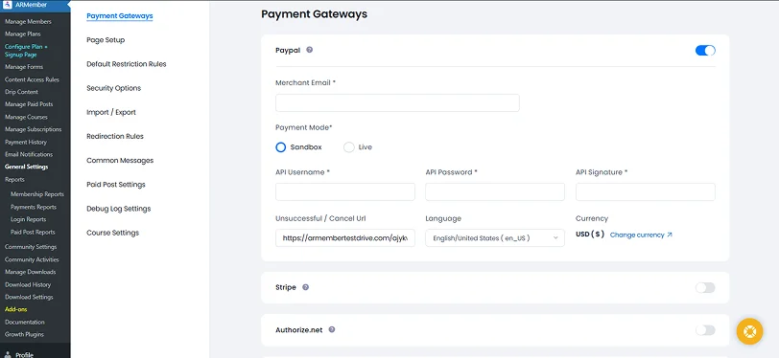Open Content Access Rules in sidebar
This screenshot has width=779, height=358.
pyautogui.click(x=32, y=79)
